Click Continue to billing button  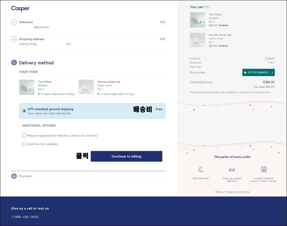click(126, 156)
